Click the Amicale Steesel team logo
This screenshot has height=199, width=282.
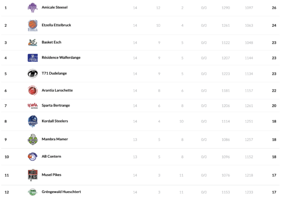(32, 8)
